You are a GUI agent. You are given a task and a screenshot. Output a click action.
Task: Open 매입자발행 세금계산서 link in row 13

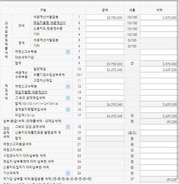click(x=31, y=92)
